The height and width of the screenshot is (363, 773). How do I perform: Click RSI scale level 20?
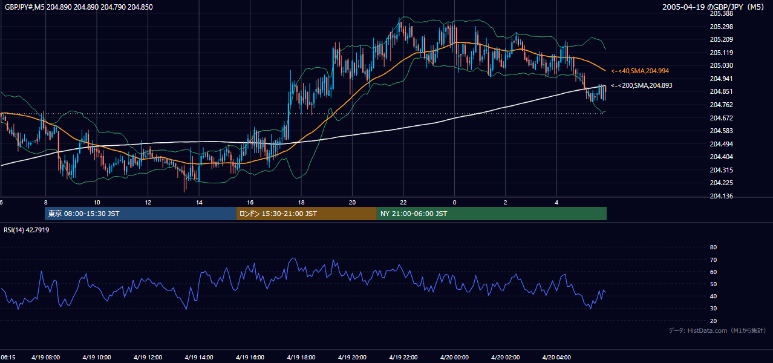713,321
